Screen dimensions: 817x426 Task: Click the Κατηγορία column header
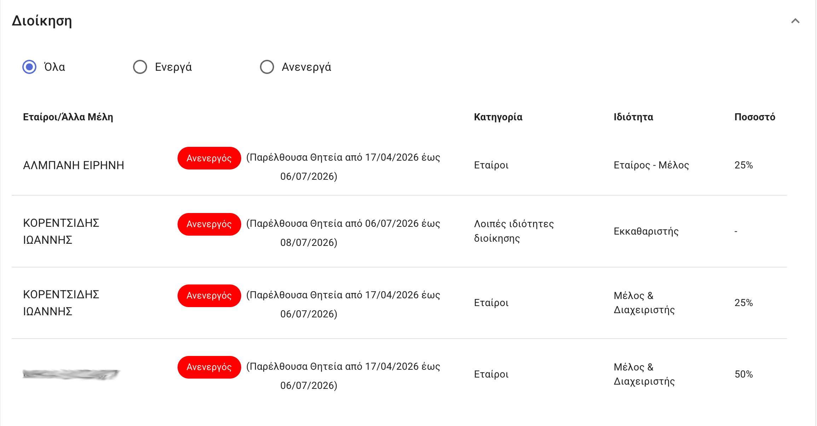point(498,117)
